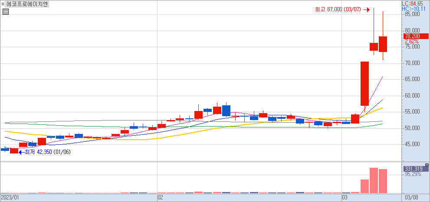Select the rightmost latest red candlestick
This screenshot has height=202, width=430.
[x=383, y=44]
